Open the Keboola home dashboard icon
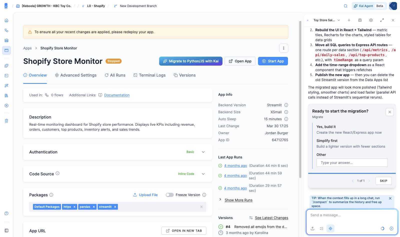Screen dimensions: 400x237 [x=6, y=20]
